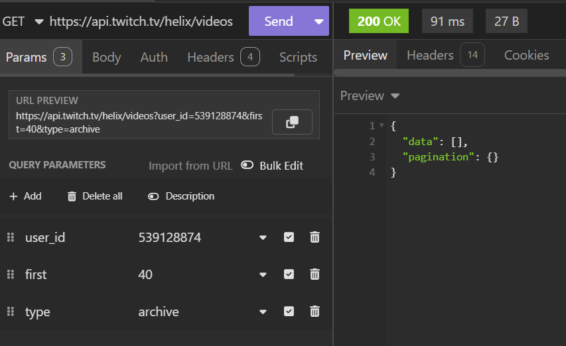
Task: Click the "pagination" key in response
Action: tap(438, 157)
